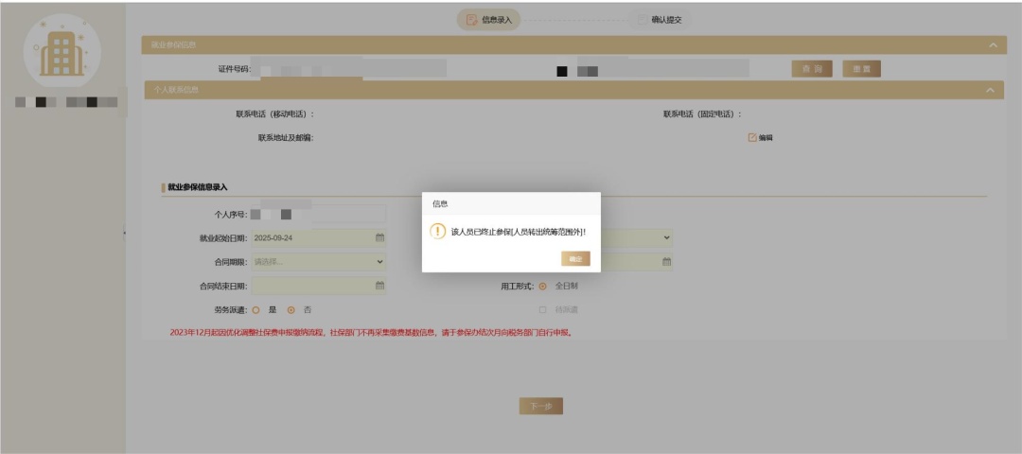This screenshot has height=454, width=1022.
Task: Click dialog message 该人员已终止参保
Action: (519, 232)
